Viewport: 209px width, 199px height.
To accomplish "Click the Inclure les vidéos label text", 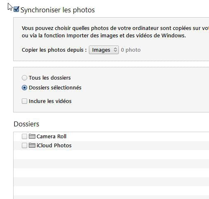I will [50, 101].
